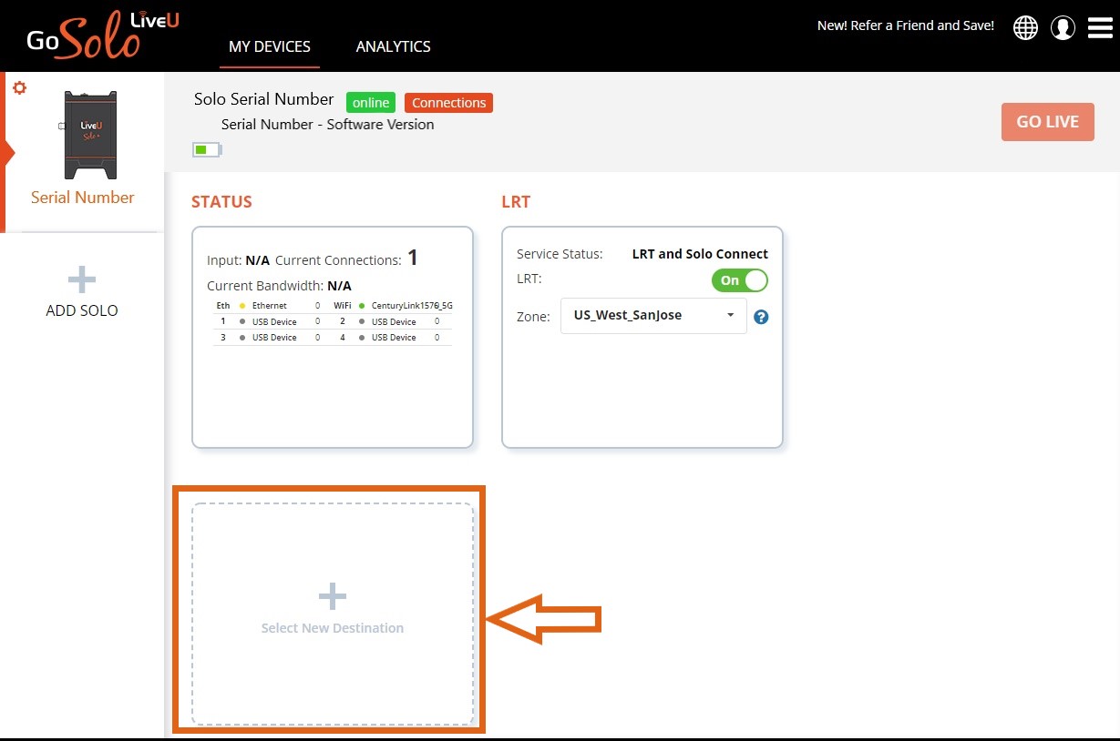Click the CenturyLink1576_5G WiFi entry
Screen dimensions: 1120x741
412,306
